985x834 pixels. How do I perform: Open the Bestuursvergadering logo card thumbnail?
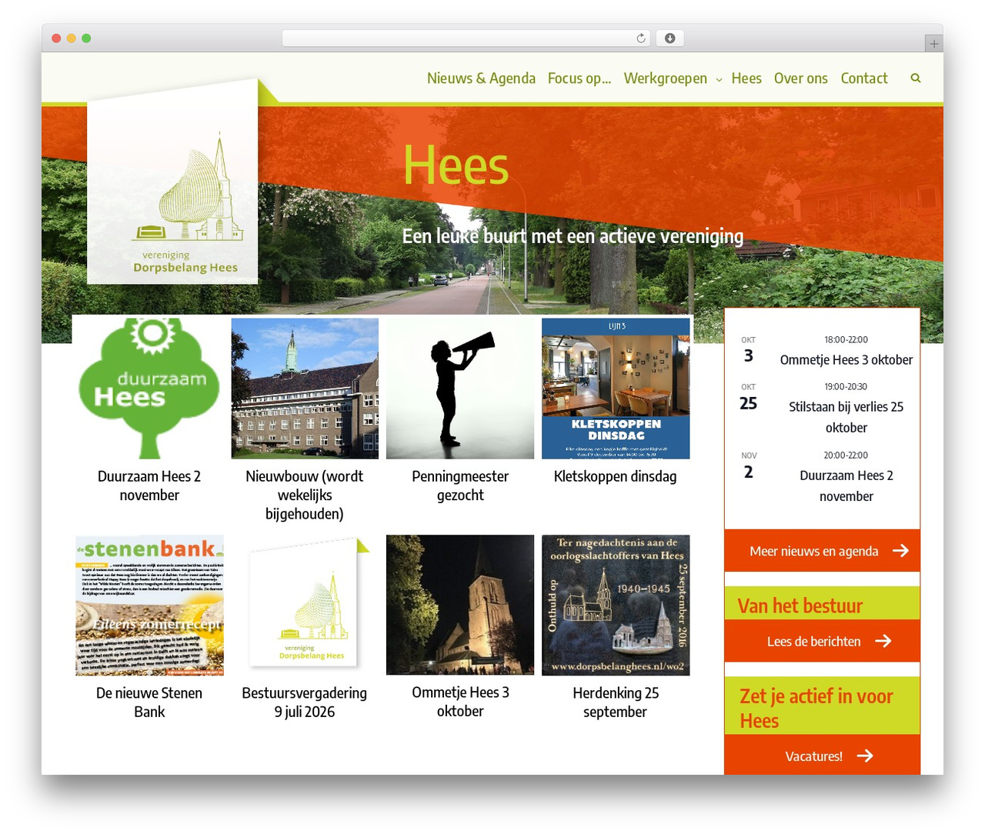pyautogui.click(x=305, y=605)
